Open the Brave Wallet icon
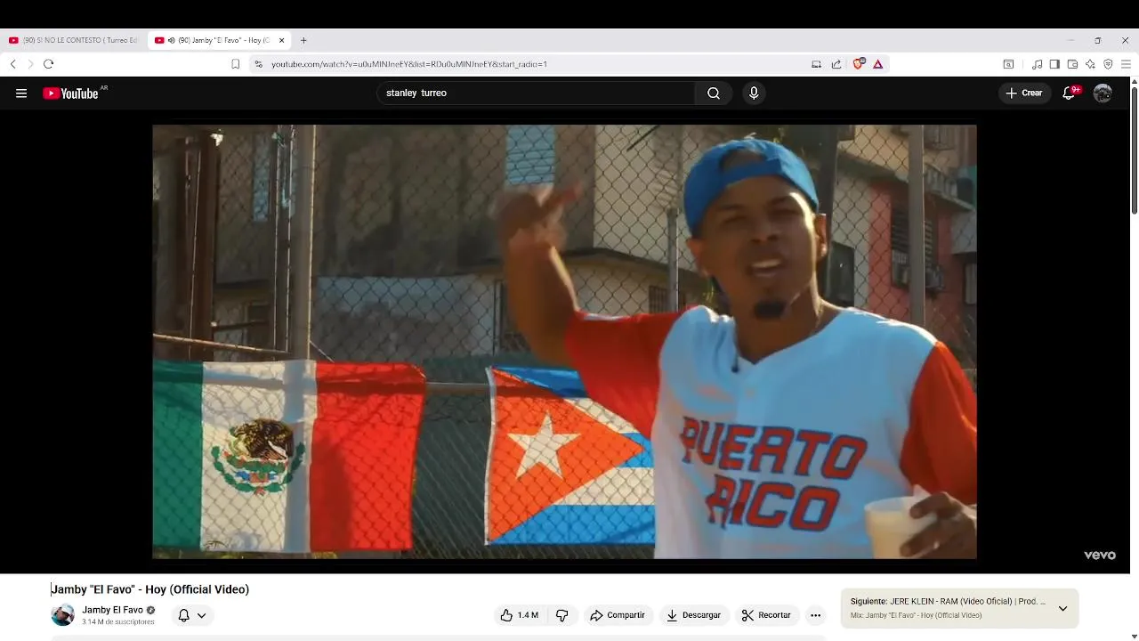The width and height of the screenshot is (1139, 641). [x=1072, y=64]
